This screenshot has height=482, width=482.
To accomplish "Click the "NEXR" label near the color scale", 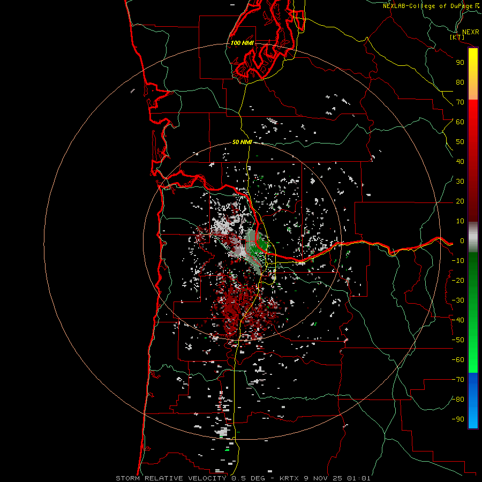I will pos(471,32).
